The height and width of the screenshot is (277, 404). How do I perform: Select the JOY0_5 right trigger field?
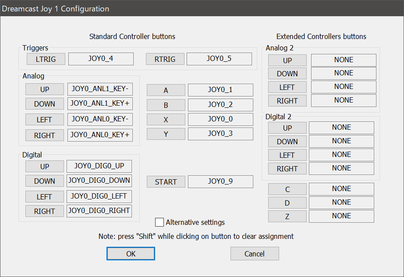pos(219,59)
